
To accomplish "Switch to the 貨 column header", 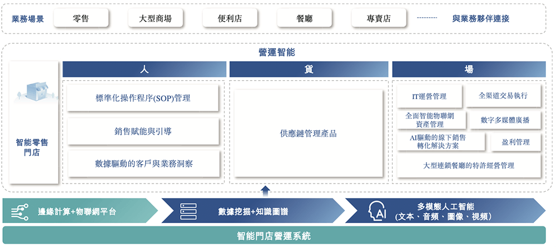I will 308,70.
